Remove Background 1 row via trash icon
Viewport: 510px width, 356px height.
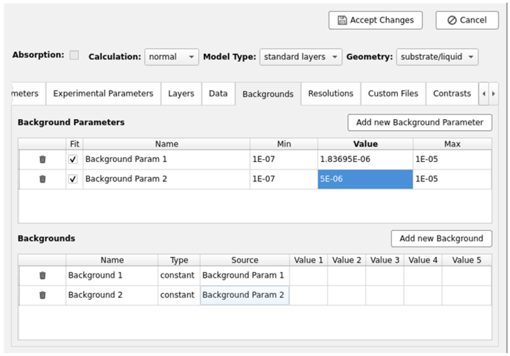42,276
